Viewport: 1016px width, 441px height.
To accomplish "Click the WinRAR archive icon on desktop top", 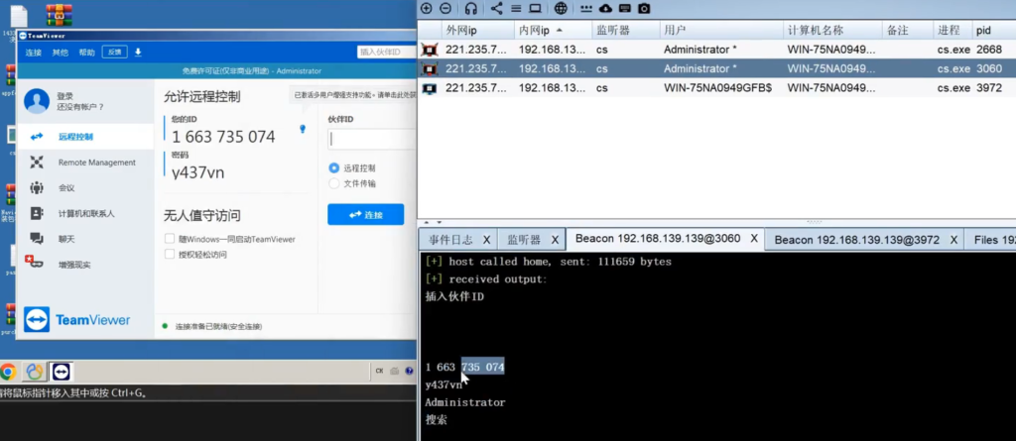I will (59, 14).
